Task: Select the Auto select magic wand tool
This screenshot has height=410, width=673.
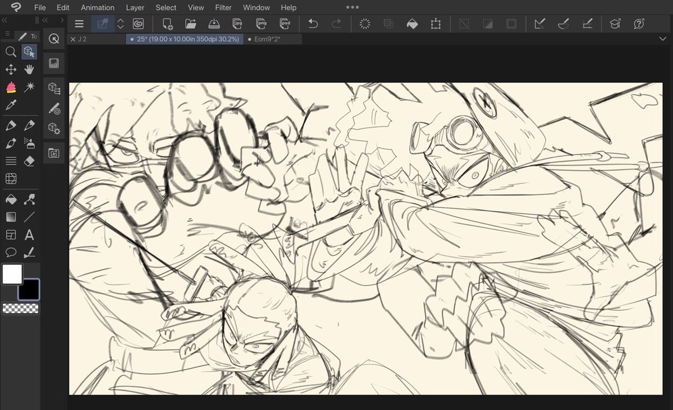Action: tap(29, 87)
